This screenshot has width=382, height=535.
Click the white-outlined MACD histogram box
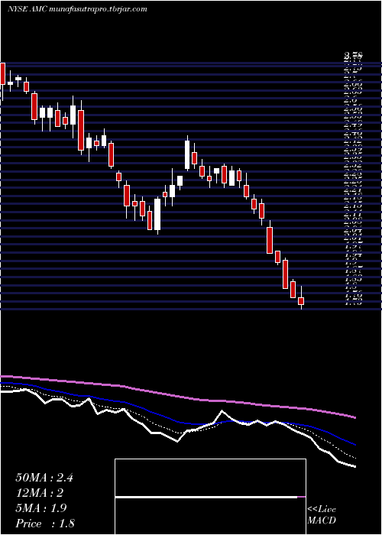coord(210,497)
